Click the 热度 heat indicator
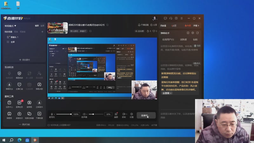254x143 pixels. [x=188, y=26]
